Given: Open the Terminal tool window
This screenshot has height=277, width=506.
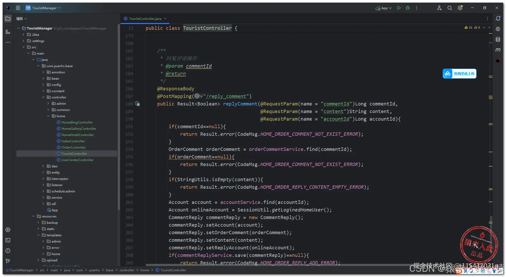Looking at the screenshot, I should pos(8,240).
